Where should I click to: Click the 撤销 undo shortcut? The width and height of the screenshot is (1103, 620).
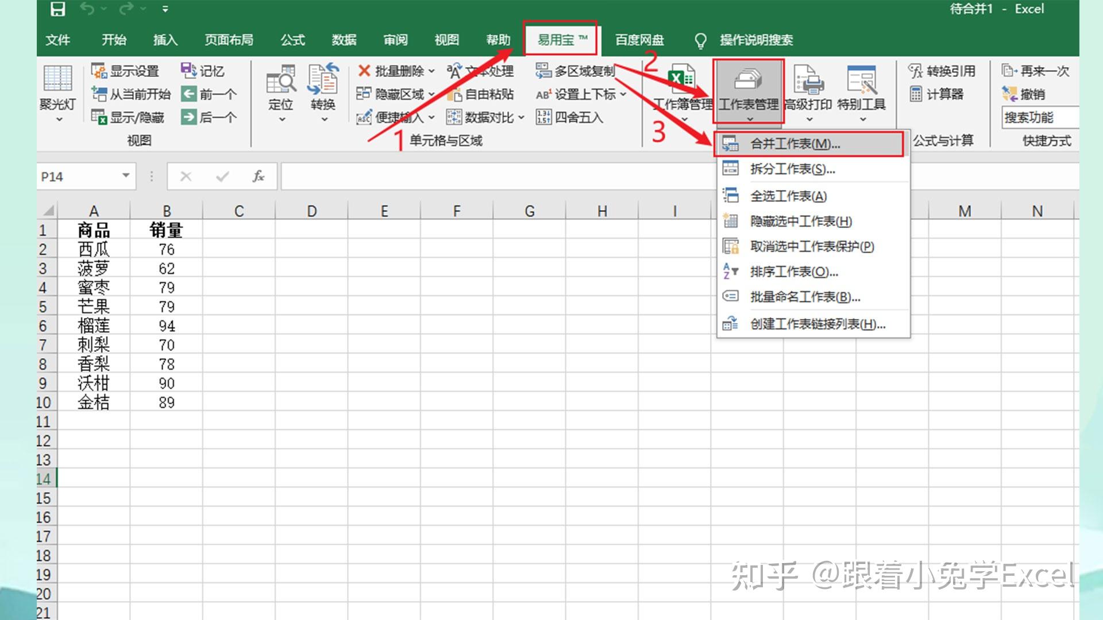coord(1024,94)
